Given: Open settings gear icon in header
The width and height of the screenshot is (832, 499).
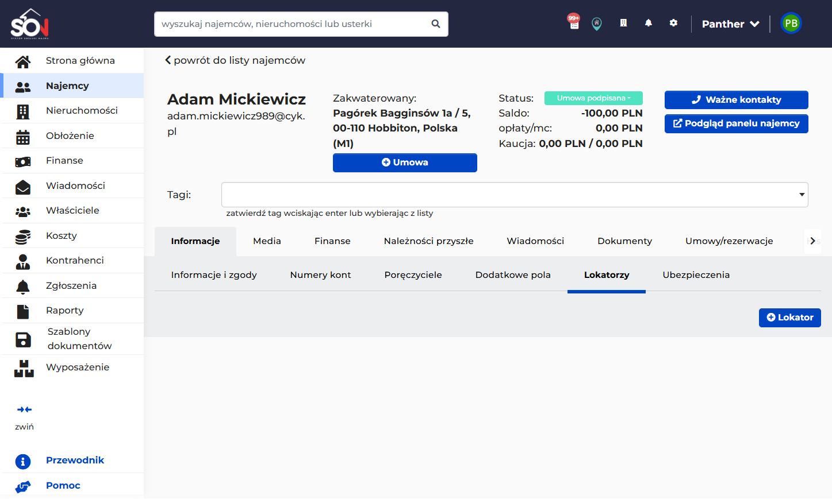Looking at the screenshot, I should (673, 23).
